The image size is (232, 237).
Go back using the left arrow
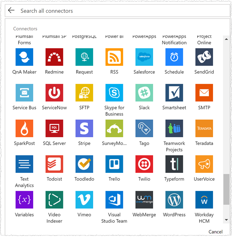[11, 10]
